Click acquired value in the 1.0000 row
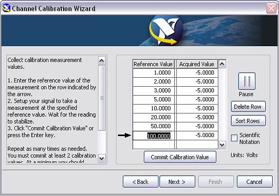This screenshot has height=196, width=279. [197, 73]
